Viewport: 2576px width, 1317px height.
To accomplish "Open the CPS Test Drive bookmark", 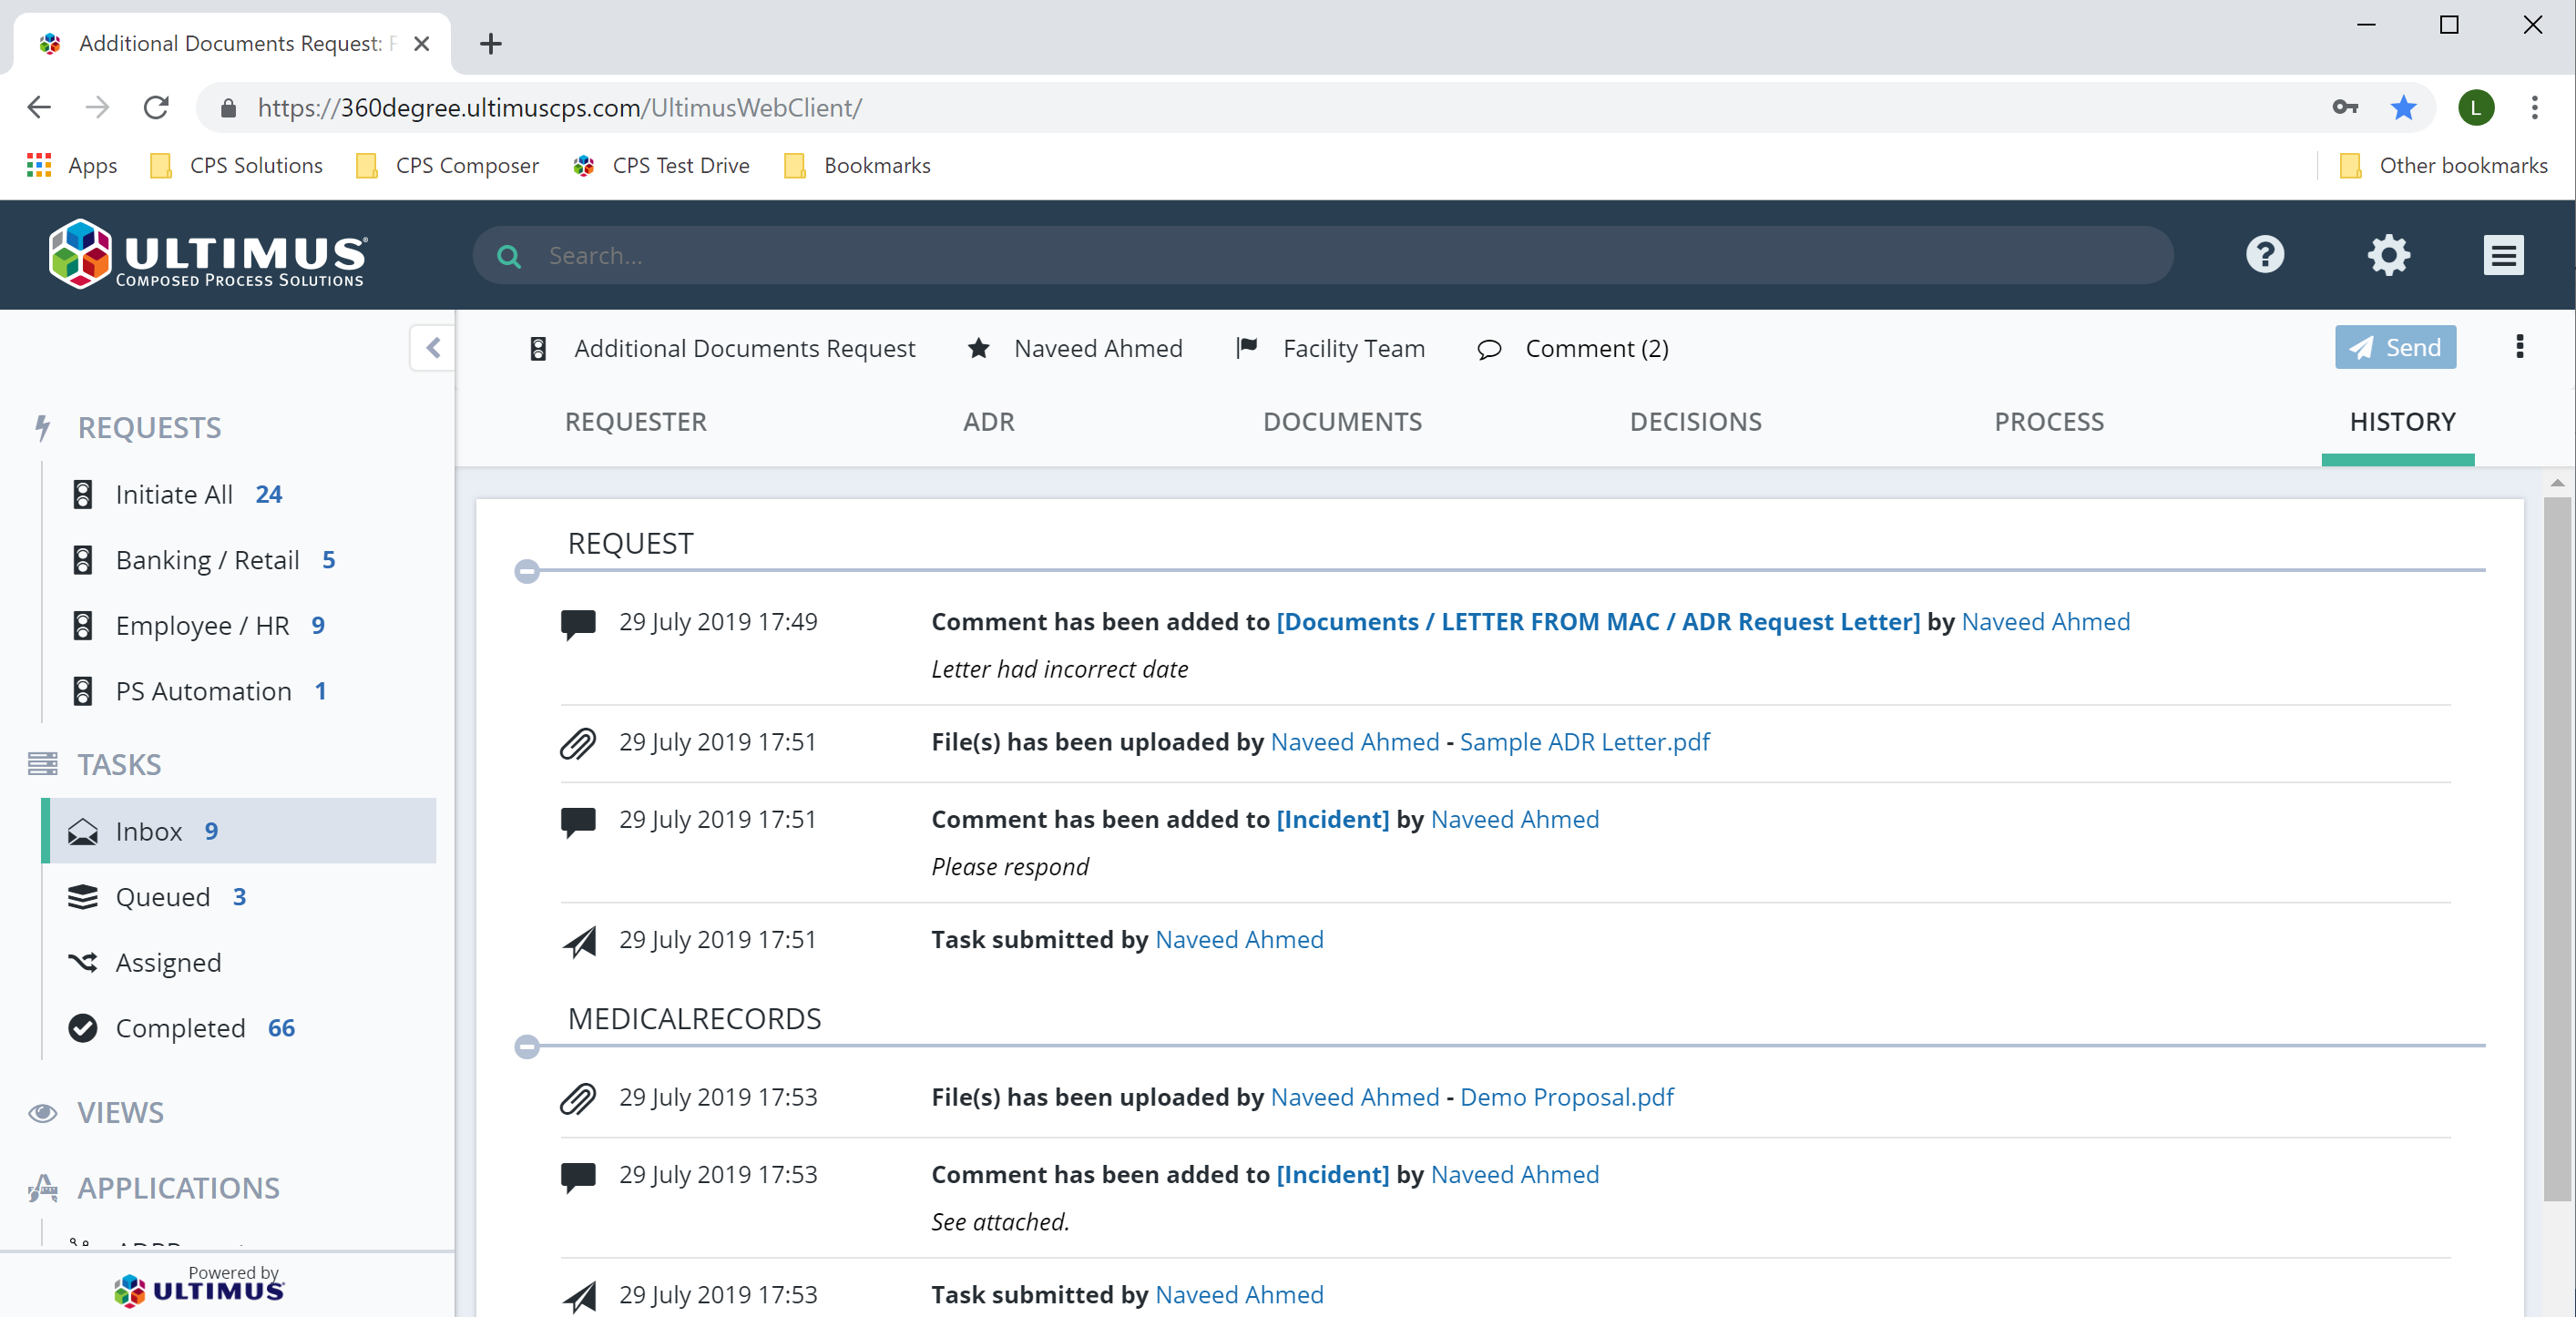I will click(x=661, y=165).
